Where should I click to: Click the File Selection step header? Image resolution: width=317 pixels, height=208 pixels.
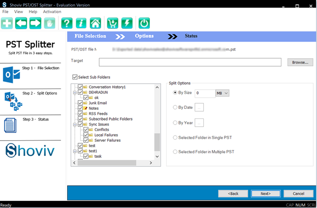coord(90,36)
